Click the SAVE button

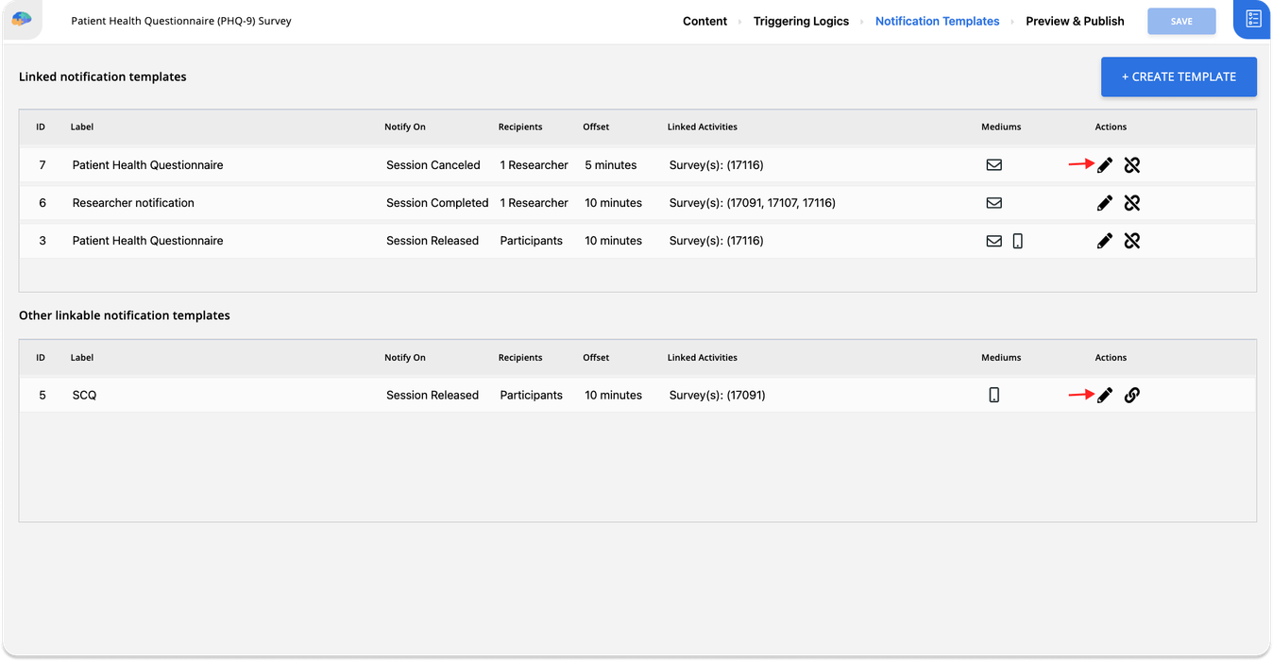click(x=1181, y=20)
